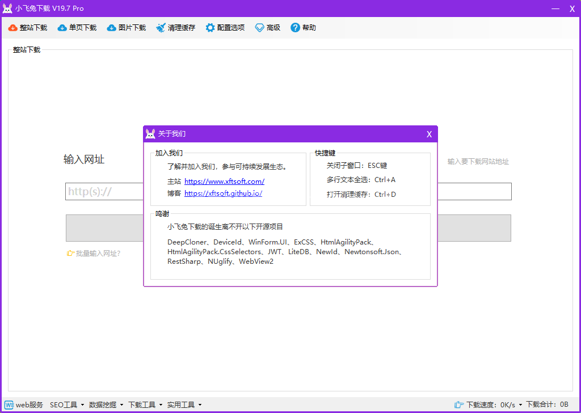Click the 整站下载 cloud download icon
581x413 pixels.
12,28
